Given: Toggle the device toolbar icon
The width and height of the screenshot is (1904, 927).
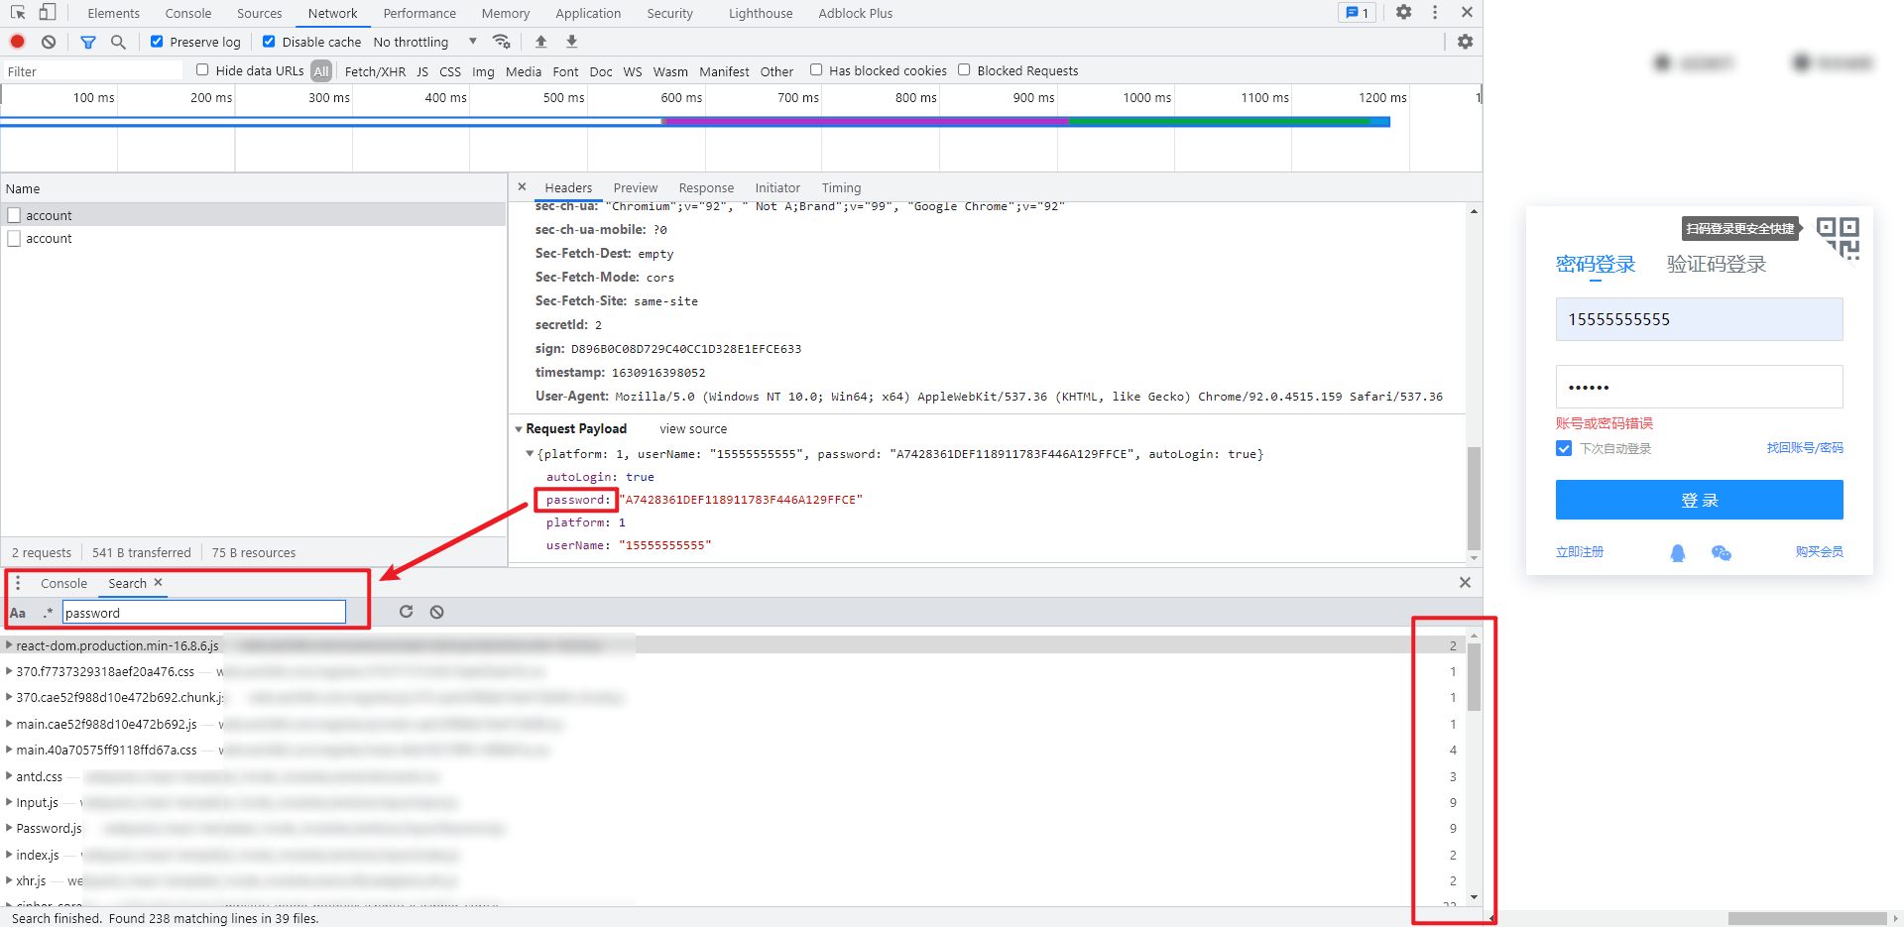Looking at the screenshot, I should (x=47, y=13).
